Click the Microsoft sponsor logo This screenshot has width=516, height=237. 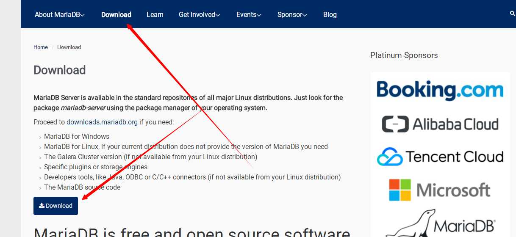pyautogui.click(x=440, y=190)
